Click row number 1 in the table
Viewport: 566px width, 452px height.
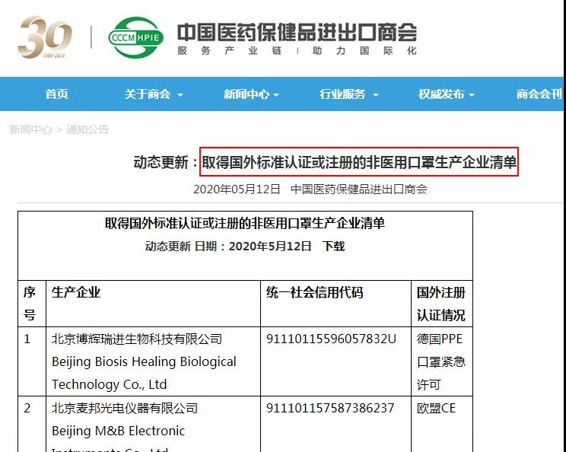27,339
